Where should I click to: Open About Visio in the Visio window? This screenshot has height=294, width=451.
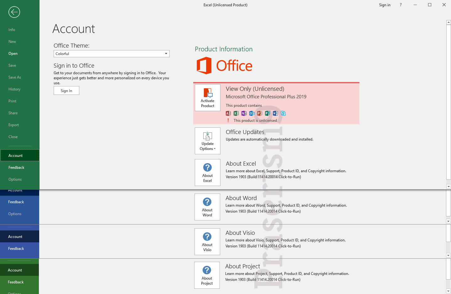tap(207, 242)
